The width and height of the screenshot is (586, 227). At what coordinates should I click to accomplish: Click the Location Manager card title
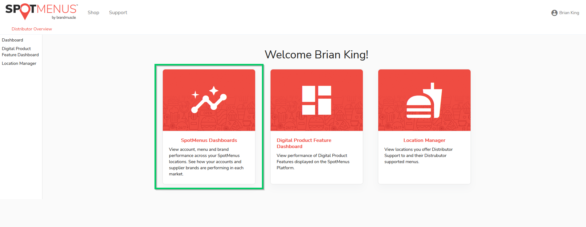click(x=424, y=140)
